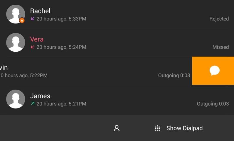The image size is (234, 141).
Task: Click the green outgoing arrow under James
Action: [33, 103]
